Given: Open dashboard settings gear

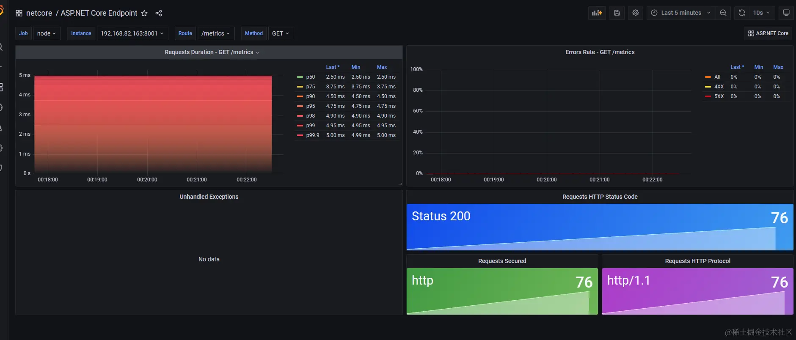Looking at the screenshot, I should coord(636,13).
